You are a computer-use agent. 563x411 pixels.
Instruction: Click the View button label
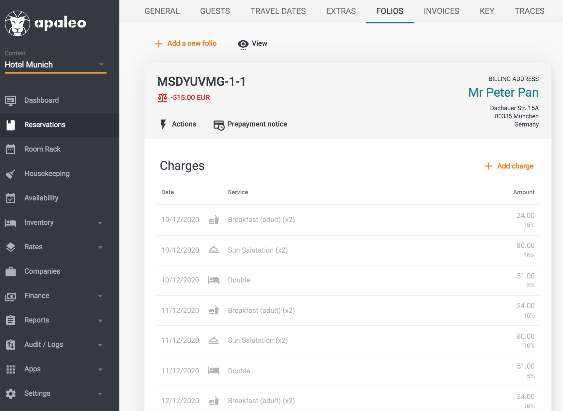[259, 43]
